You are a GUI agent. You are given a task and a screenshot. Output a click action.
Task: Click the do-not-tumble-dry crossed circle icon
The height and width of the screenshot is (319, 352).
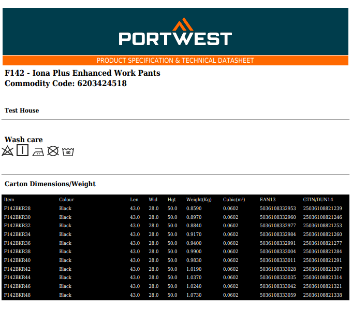click(x=53, y=151)
